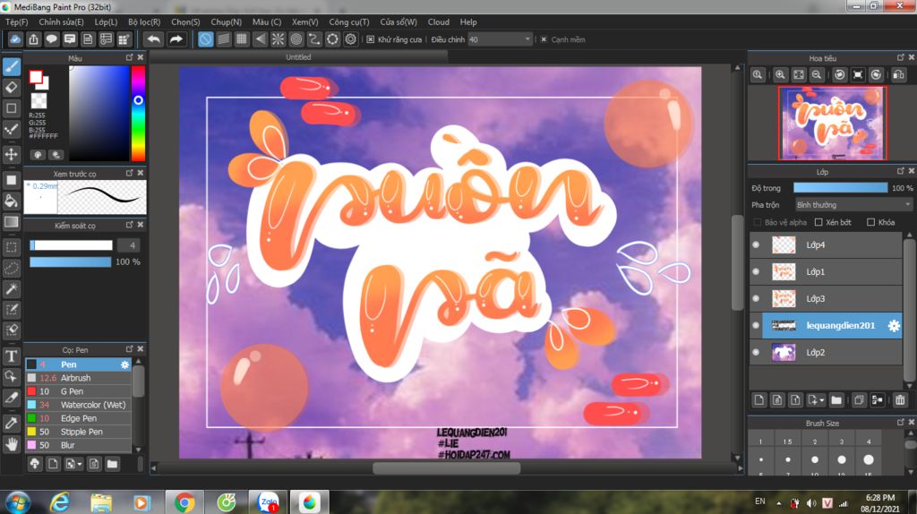Screen dimensions: 917x514
Task: Open Internet Explorer from the taskbar
Action: pyautogui.click(x=60, y=502)
